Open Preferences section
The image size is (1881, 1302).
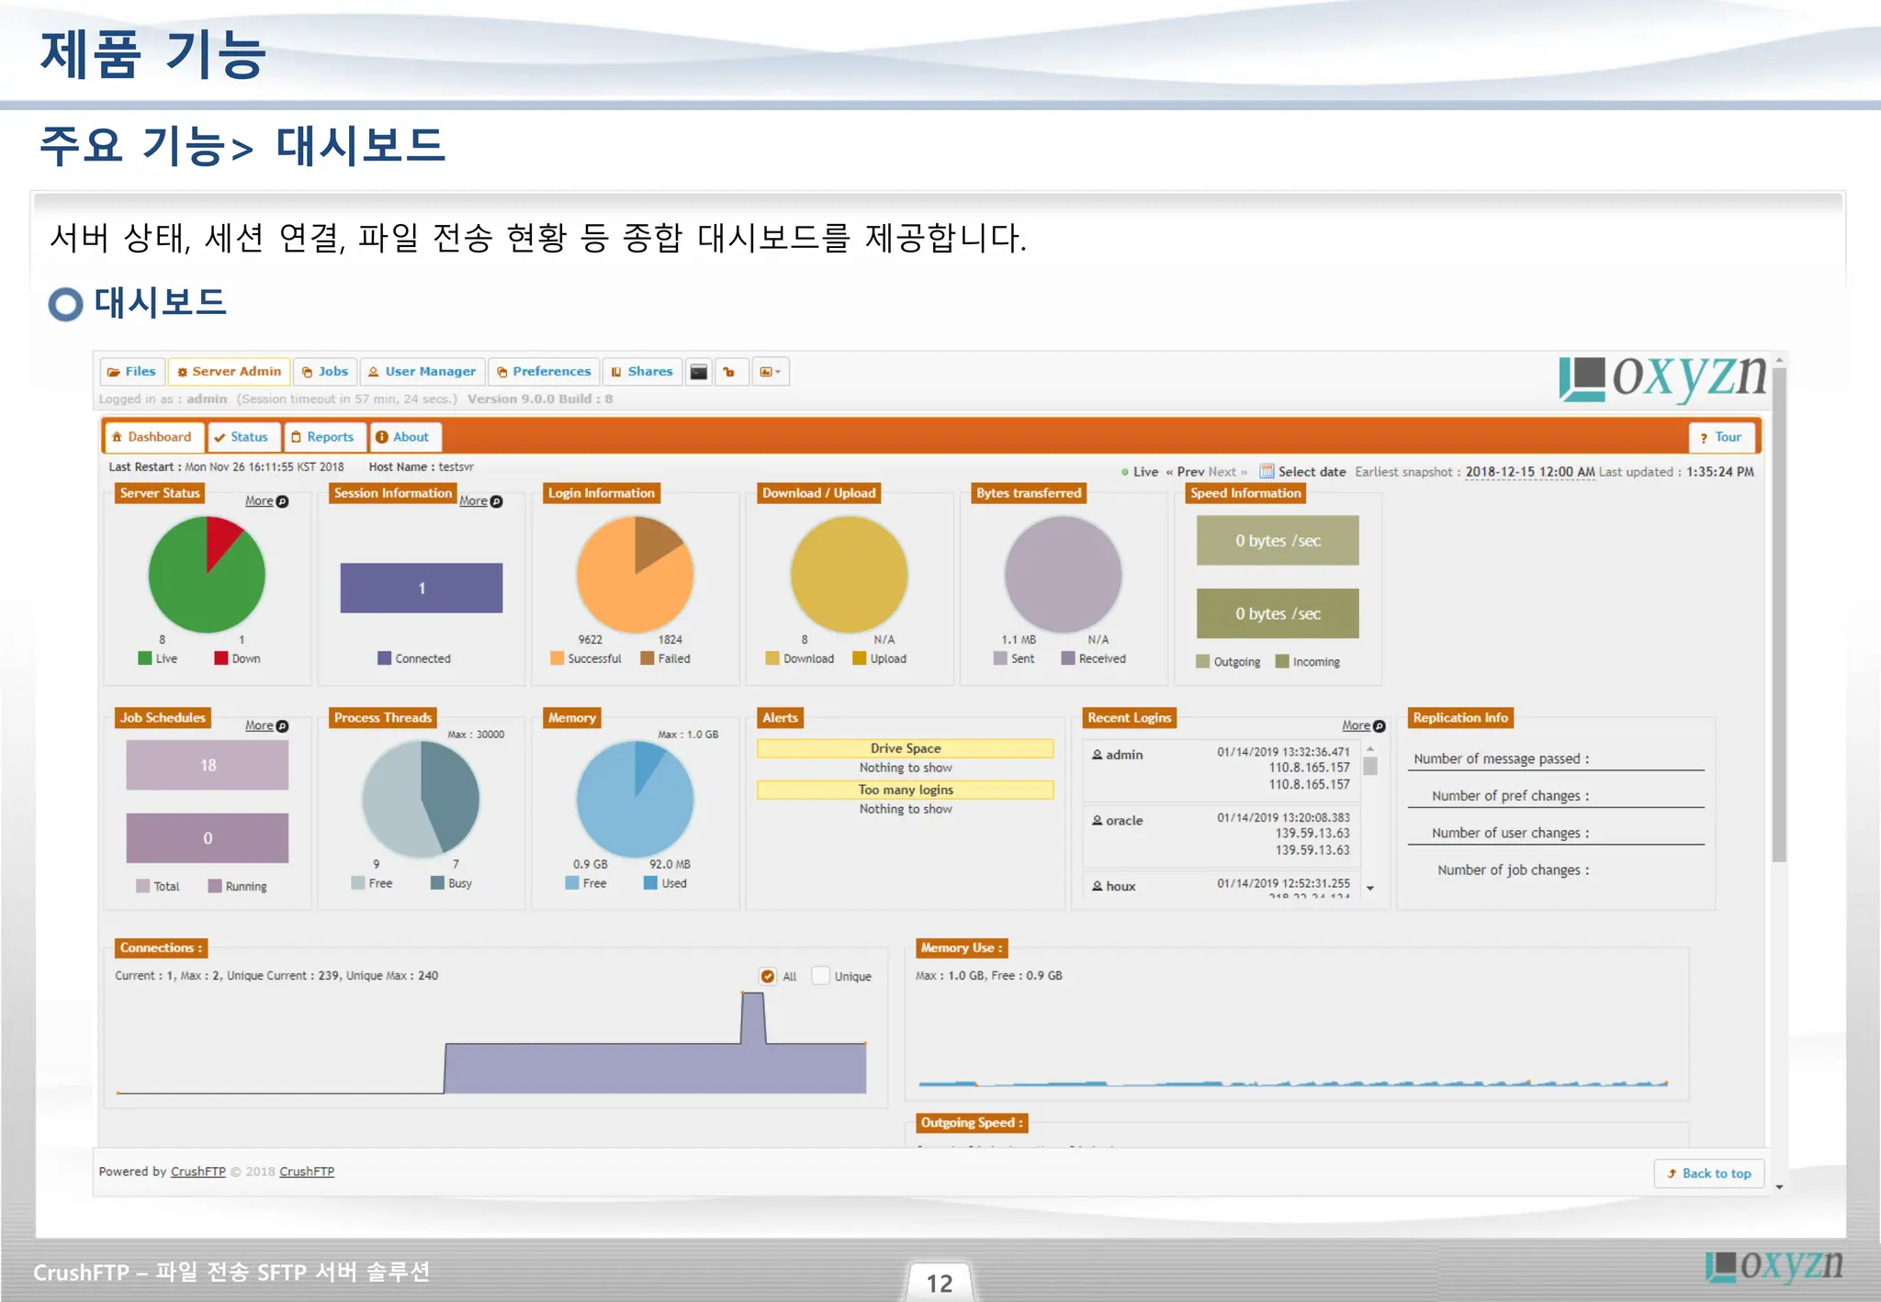click(544, 372)
